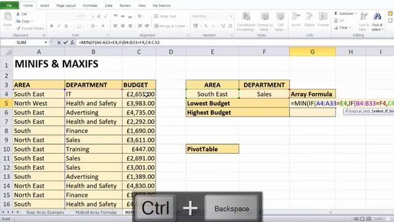
Task: Open the font name dropdown
Action: (x=78, y=17)
